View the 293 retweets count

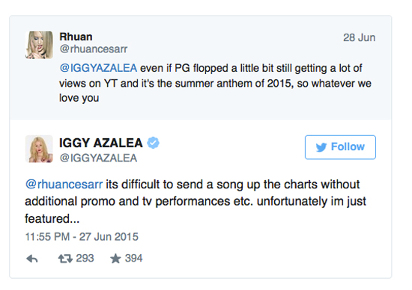tap(85, 259)
